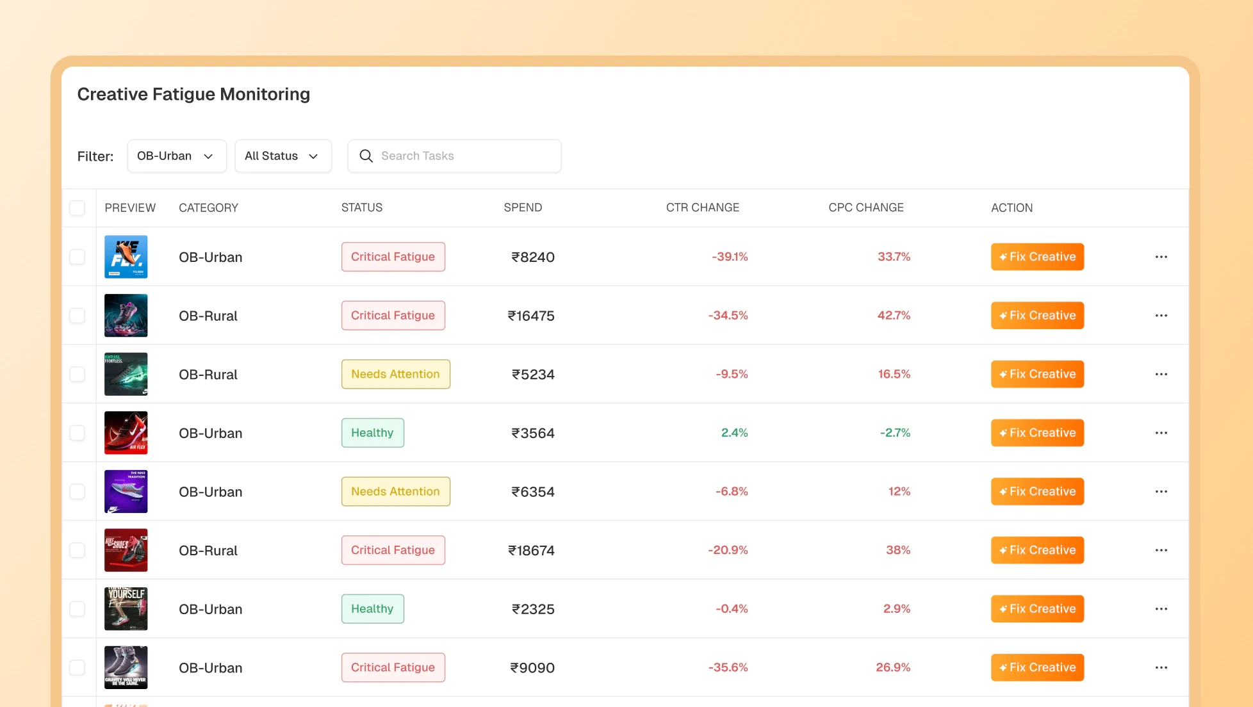Open three-dot menu for ₹6354 row
This screenshot has width=1253, height=707.
[x=1161, y=492]
